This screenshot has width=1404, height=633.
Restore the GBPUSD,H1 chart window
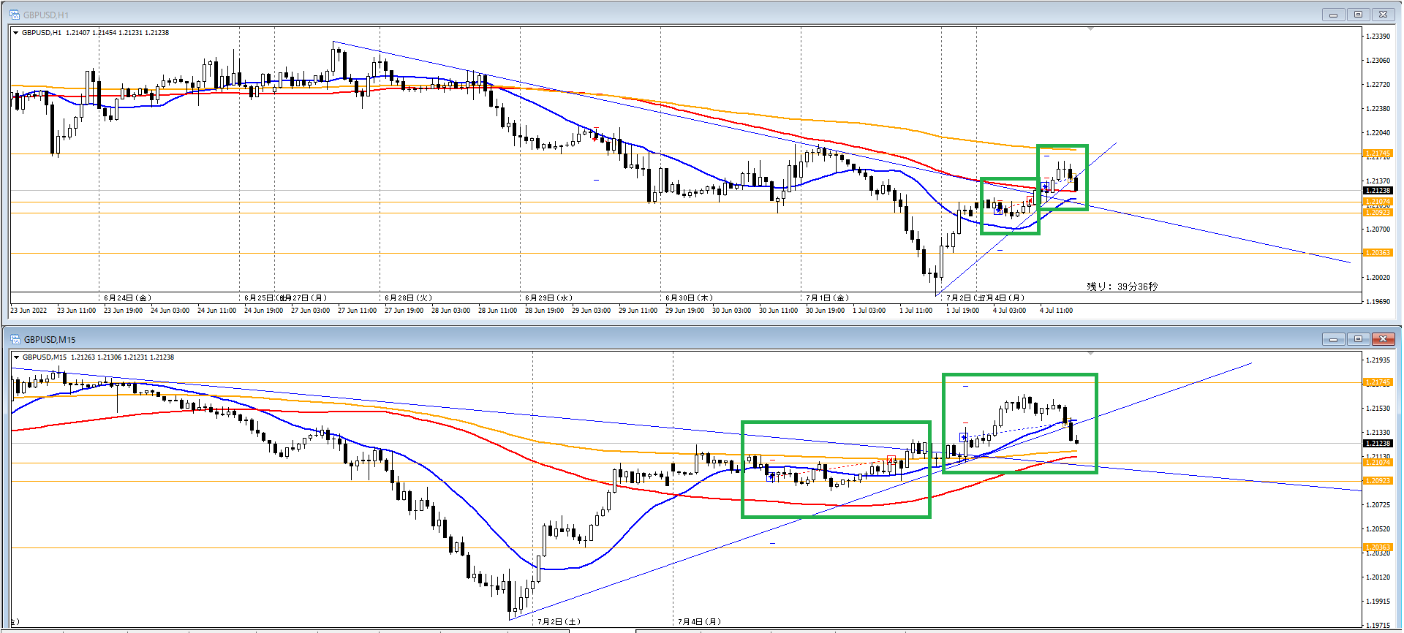tap(1359, 15)
